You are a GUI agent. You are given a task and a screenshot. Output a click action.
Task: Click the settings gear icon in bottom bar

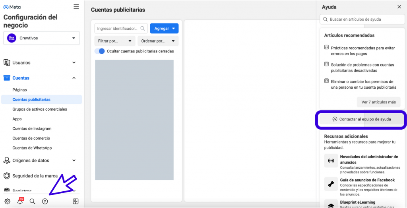pos(7,201)
